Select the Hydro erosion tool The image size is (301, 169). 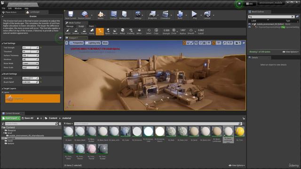point(108,31)
